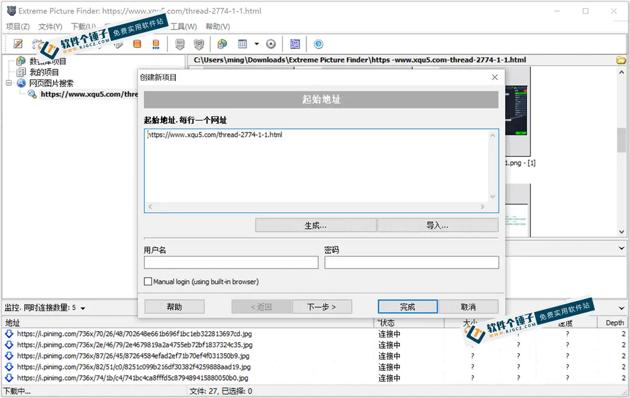Click the globe icon of the first tree node
This screenshot has width=630, height=398.
coord(21,61)
